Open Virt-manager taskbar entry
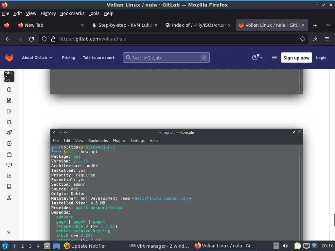This screenshot has height=251, width=335. pyautogui.click(x=159, y=246)
